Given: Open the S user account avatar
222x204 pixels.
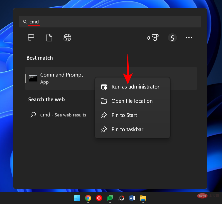Looking at the screenshot, I should point(172,38).
